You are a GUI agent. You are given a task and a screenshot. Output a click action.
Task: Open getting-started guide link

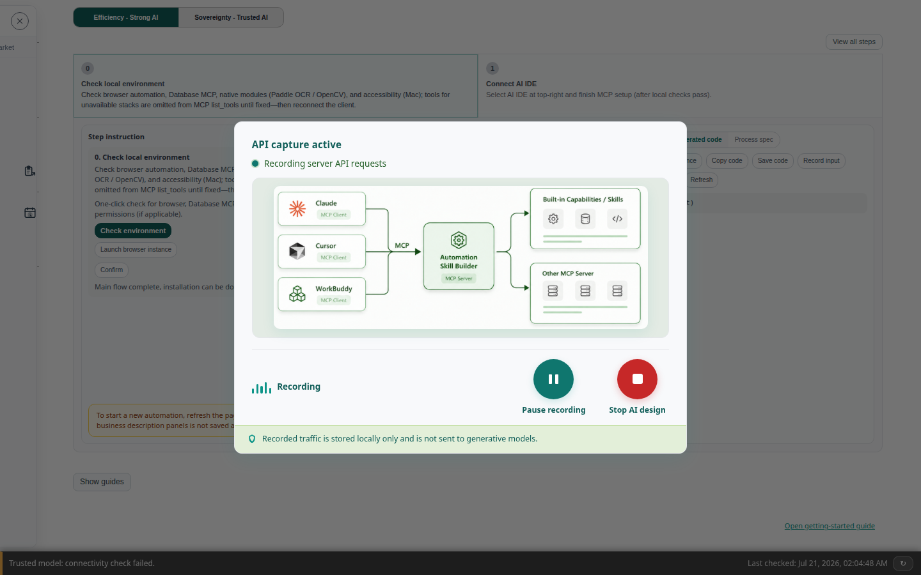pos(830,526)
